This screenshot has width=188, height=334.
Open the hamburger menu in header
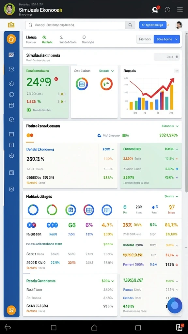coord(180,9)
